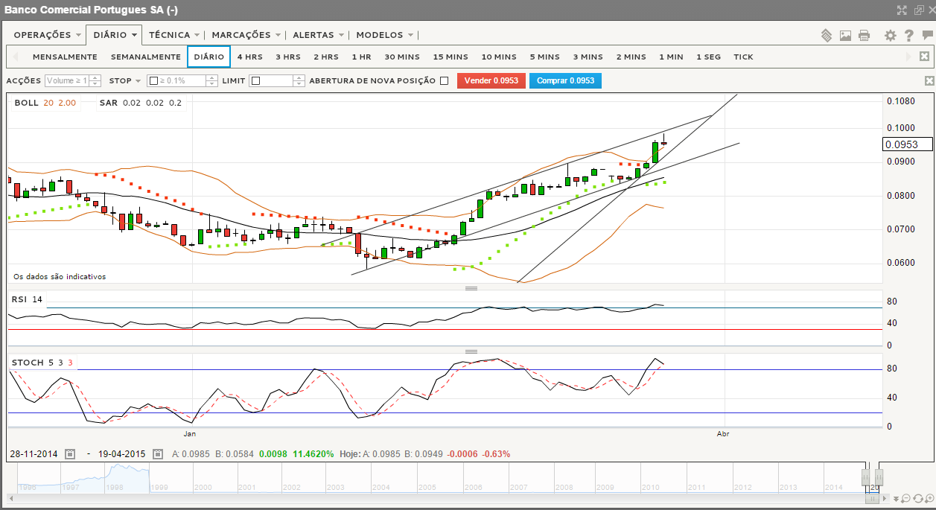
Task: Open the start date calendar picker
Action: point(70,453)
